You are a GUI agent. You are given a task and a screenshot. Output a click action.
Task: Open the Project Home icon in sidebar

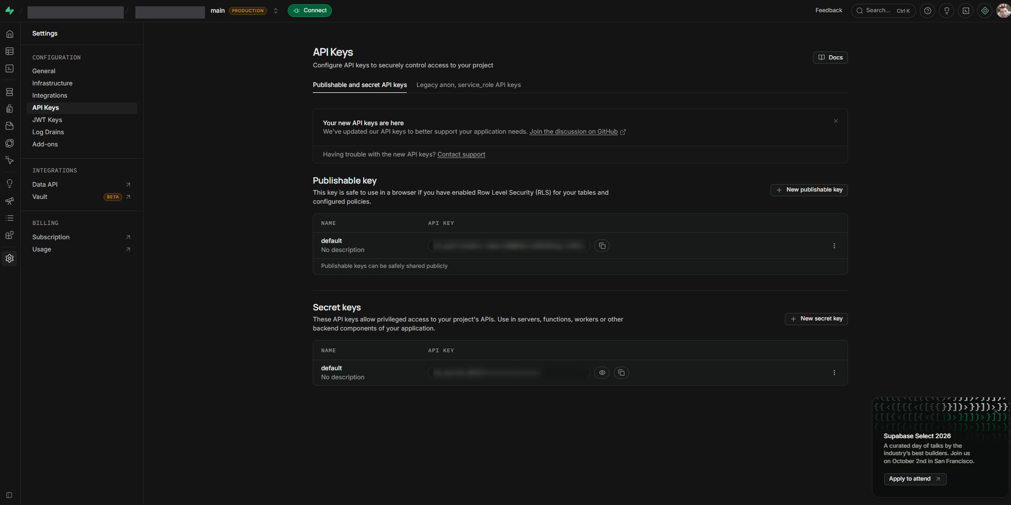(10, 34)
